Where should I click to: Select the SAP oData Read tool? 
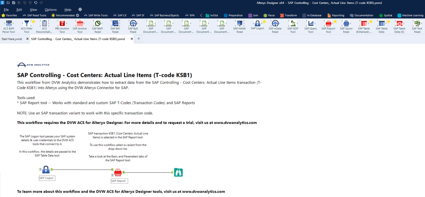tap(275, 26)
